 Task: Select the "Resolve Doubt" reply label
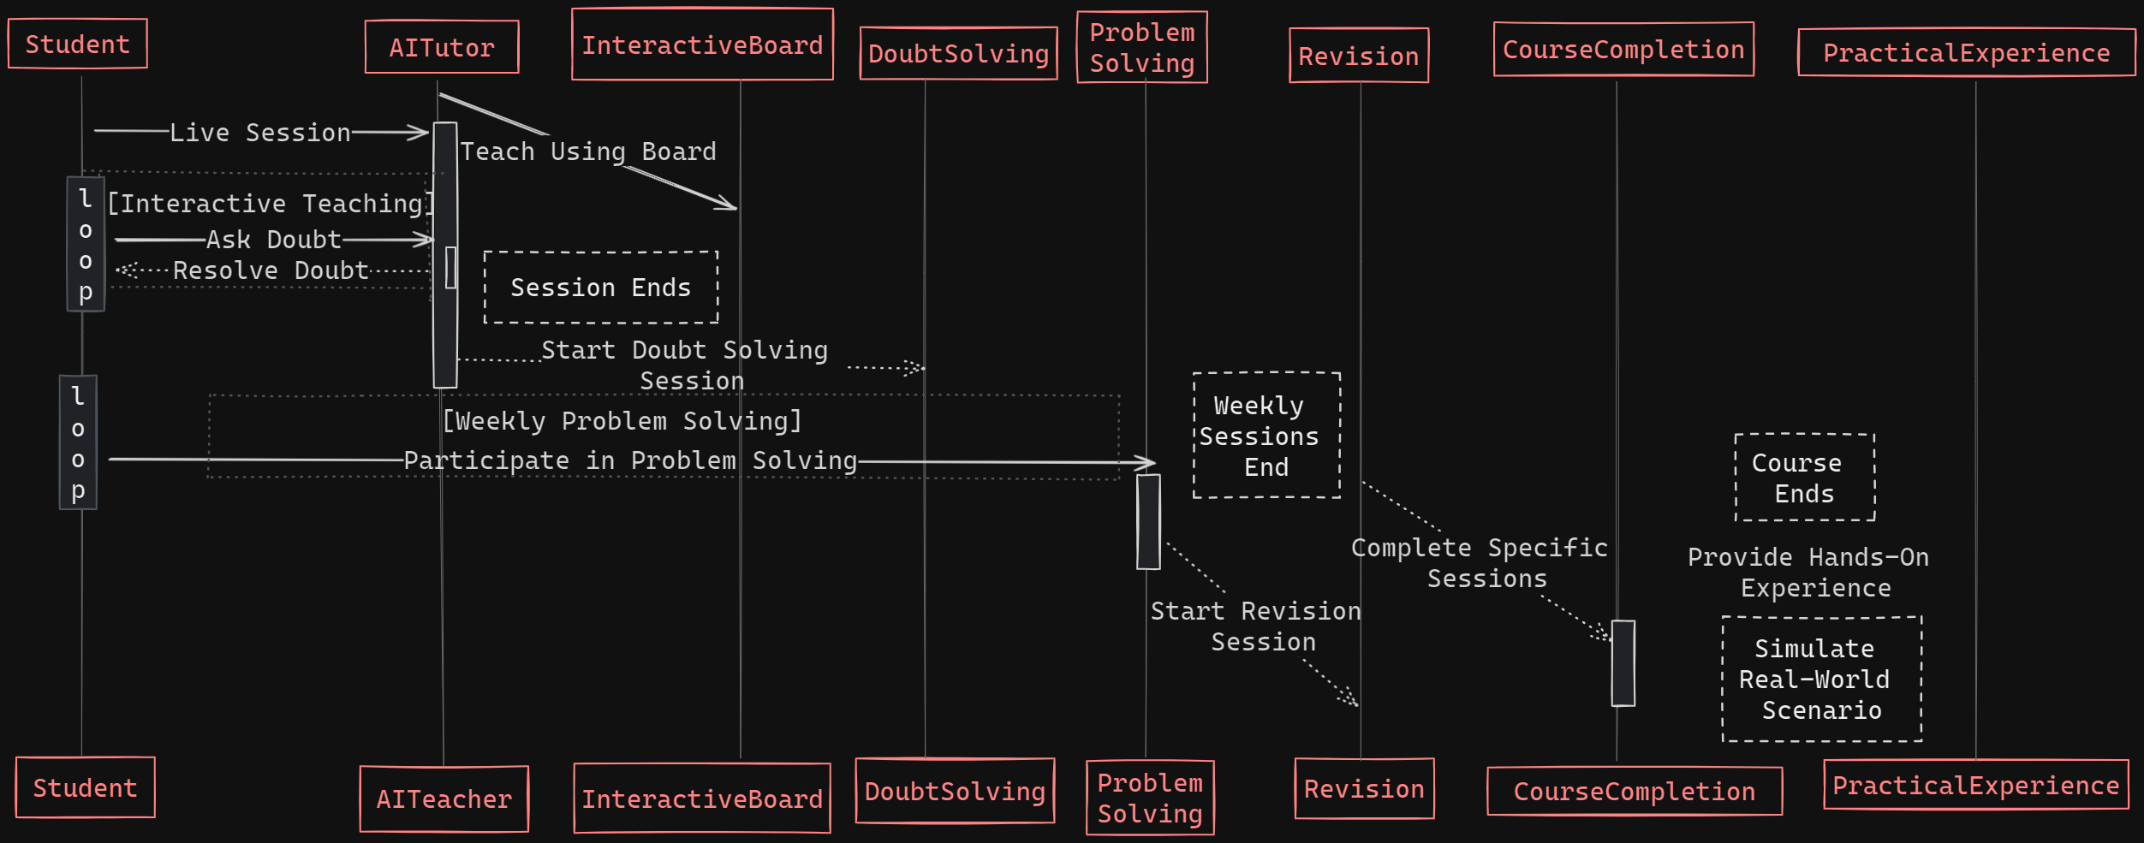click(271, 270)
